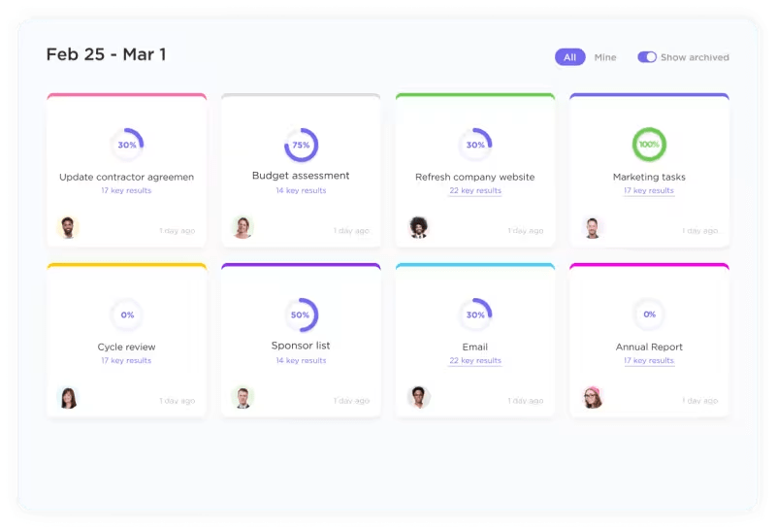
Task: Click 17 key results under Cycle review
Action: 126,360
